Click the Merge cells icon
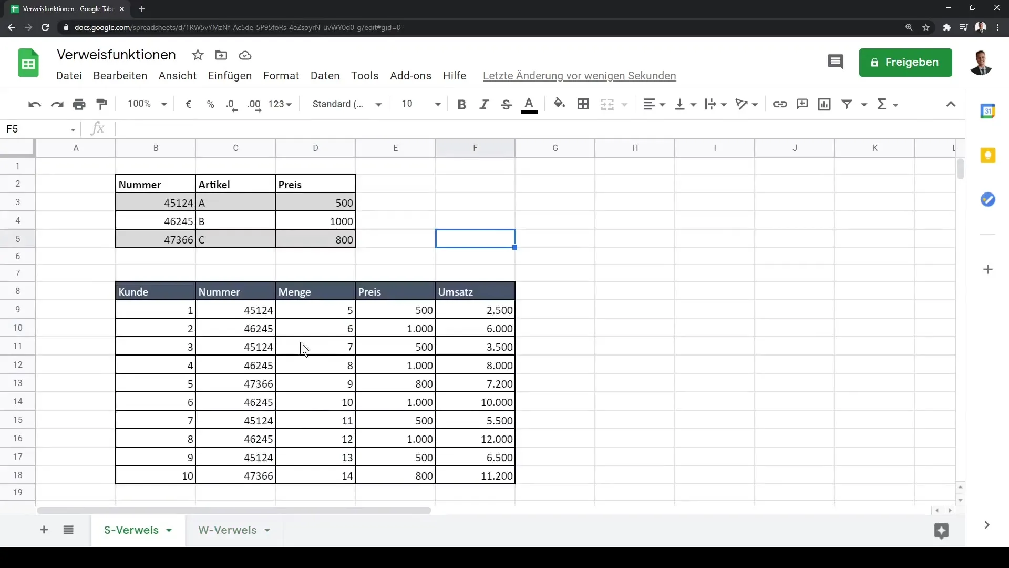The image size is (1009, 568). pyautogui.click(x=607, y=104)
